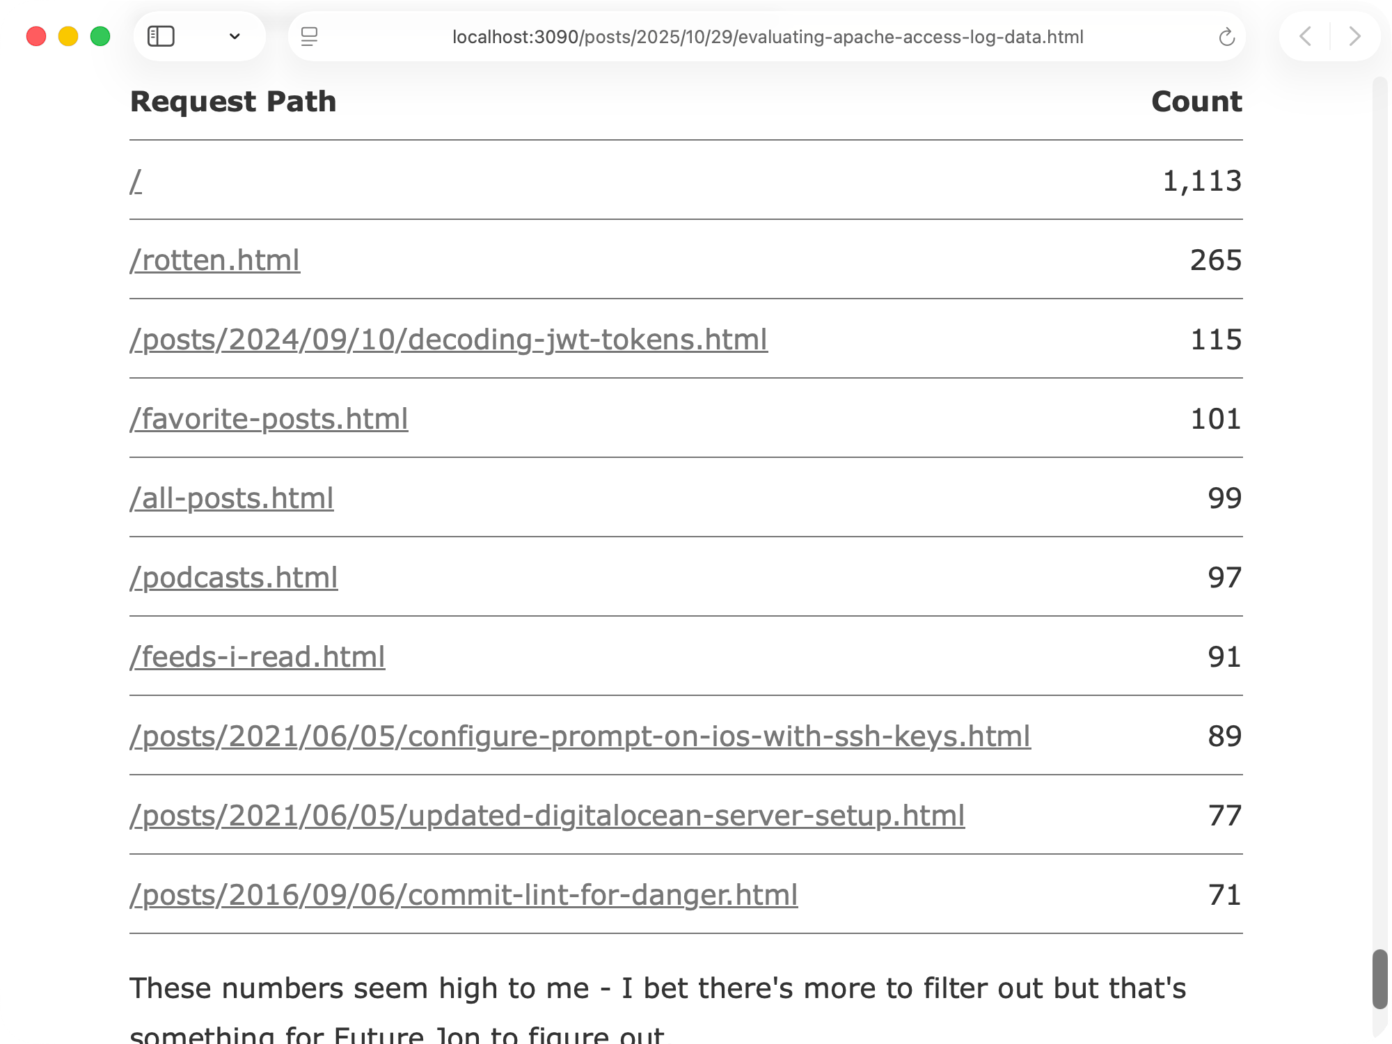Open the decoding-jwt-tokens.html post link
The height and width of the screenshot is (1044, 1392).
(x=448, y=340)
